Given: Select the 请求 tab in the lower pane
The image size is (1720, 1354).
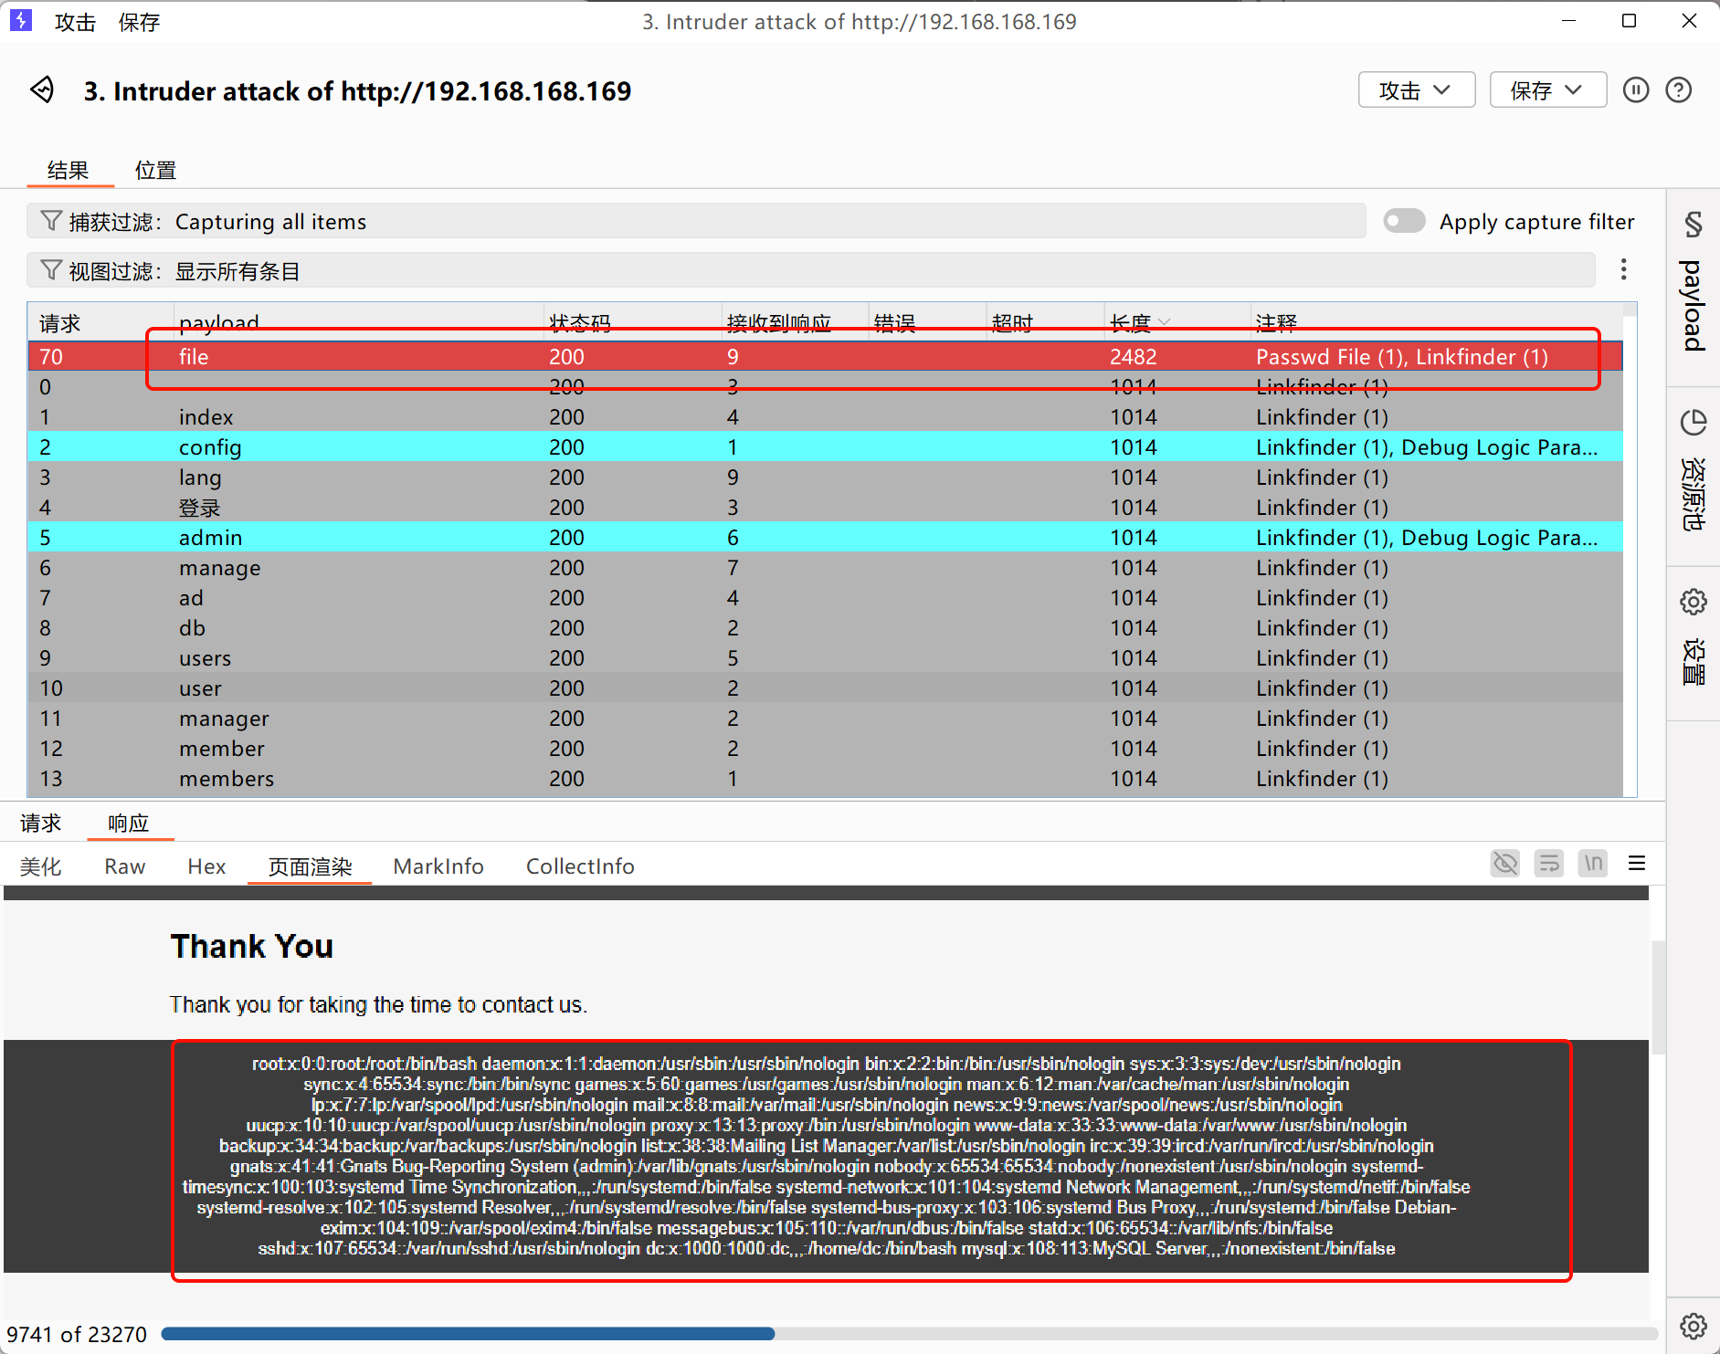Looking at the screenshot, I should coord(40,823).
